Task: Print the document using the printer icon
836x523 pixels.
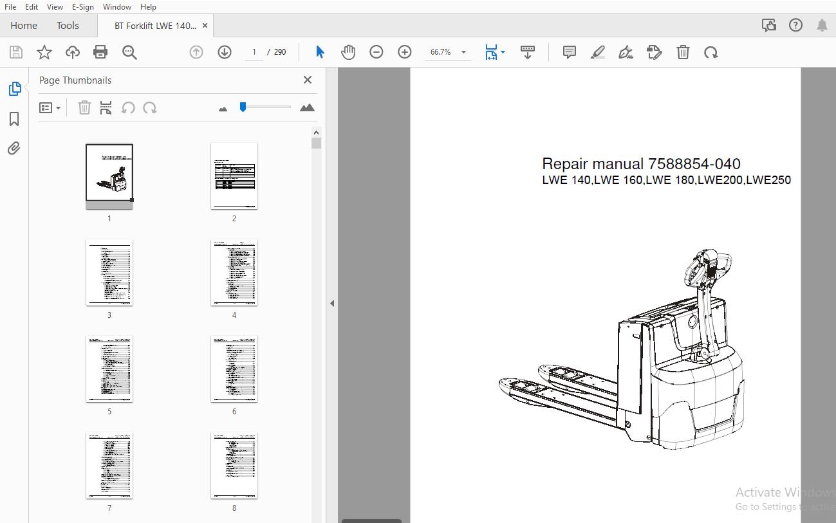Action: [x=100, y=52]
